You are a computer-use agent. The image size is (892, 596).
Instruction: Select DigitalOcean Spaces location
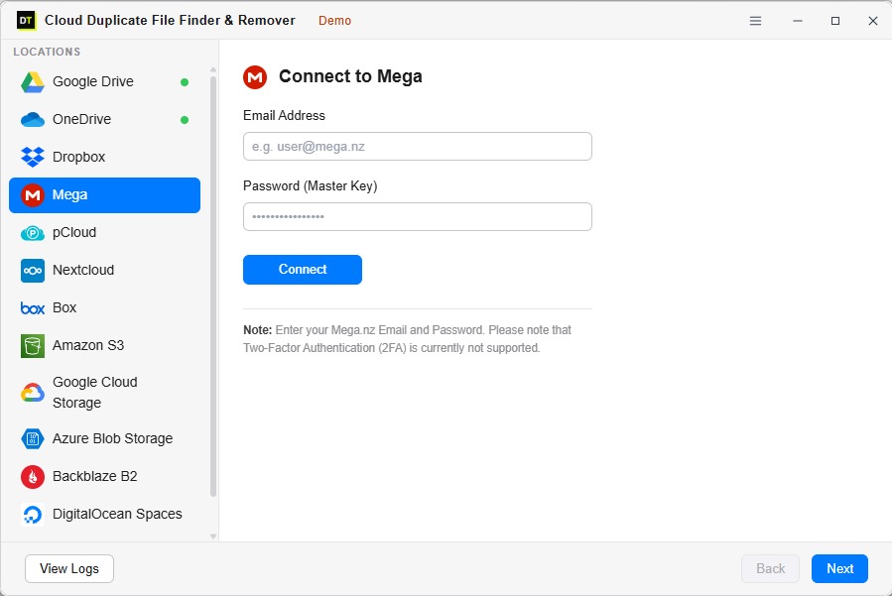click(x=104, y=514)
